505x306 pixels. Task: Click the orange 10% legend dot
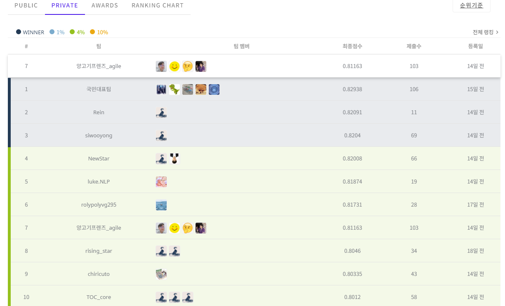pos(92,32)
